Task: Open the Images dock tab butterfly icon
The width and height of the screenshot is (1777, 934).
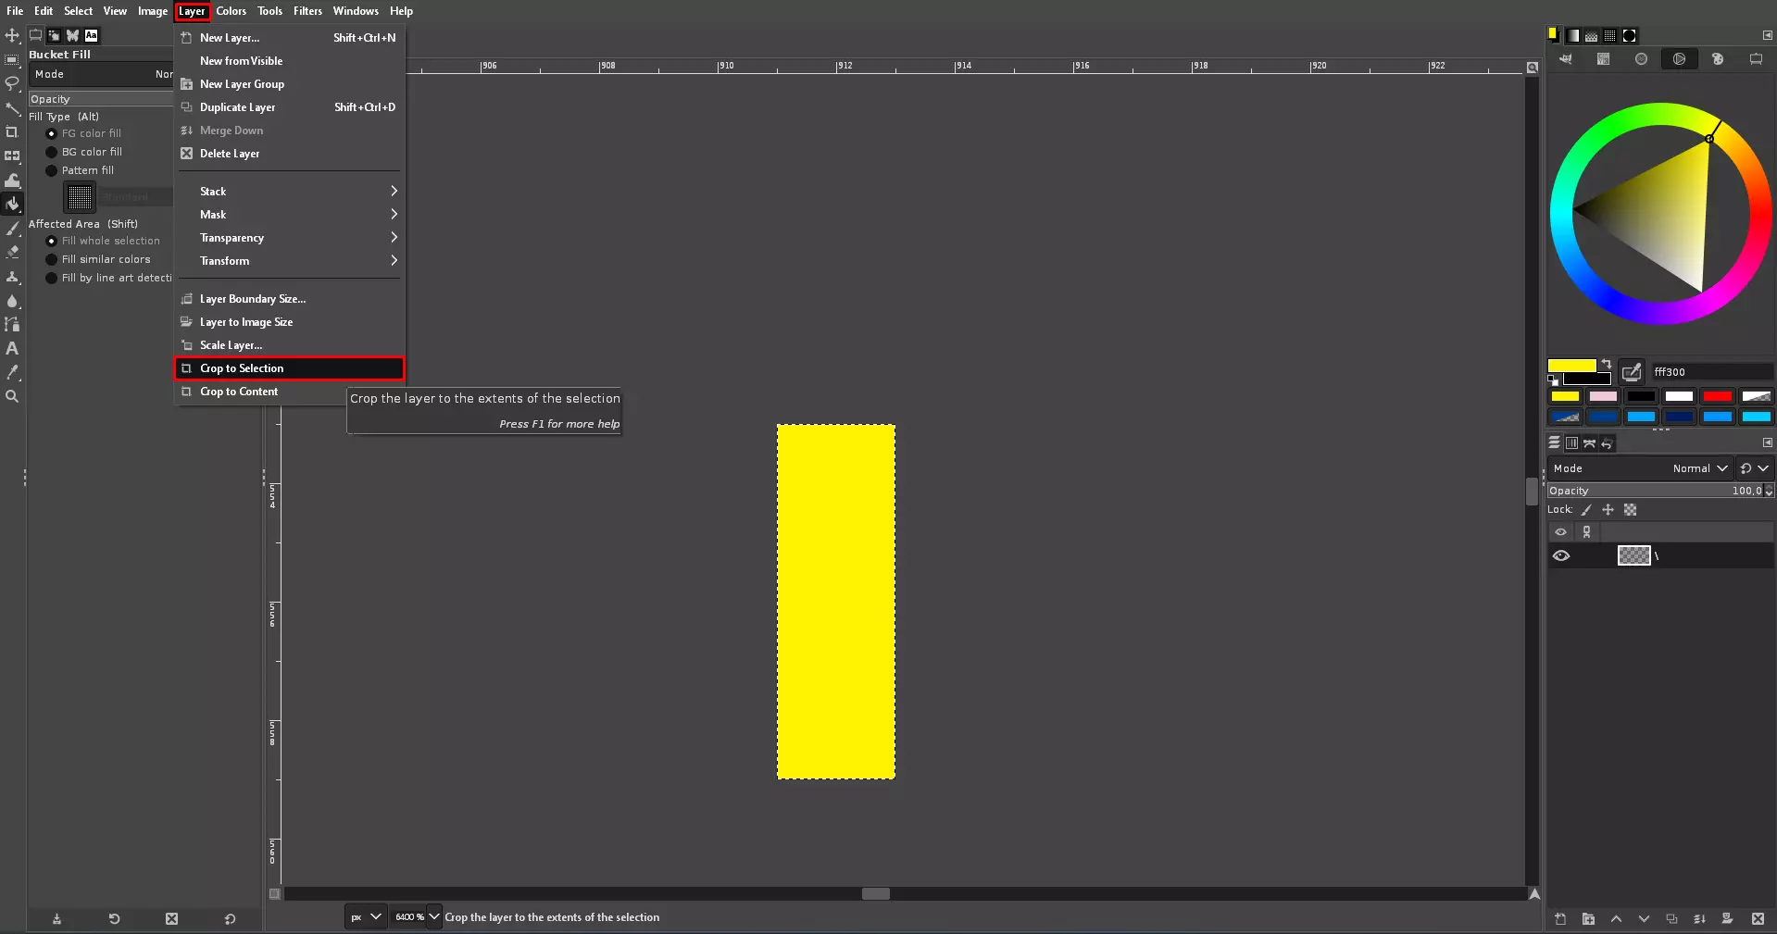Action: [72, 35]
